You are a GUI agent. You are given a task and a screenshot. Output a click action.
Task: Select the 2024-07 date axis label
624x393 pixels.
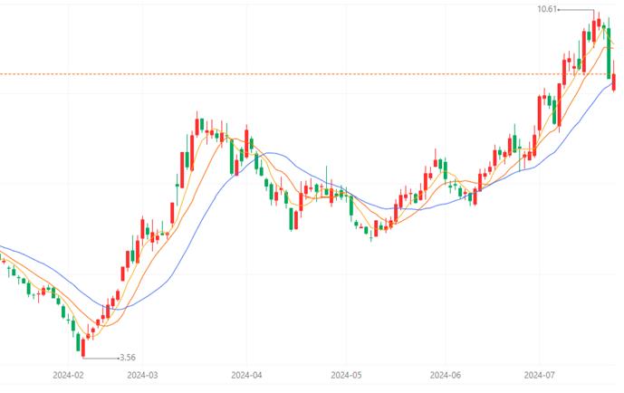(x=540, y=375)
